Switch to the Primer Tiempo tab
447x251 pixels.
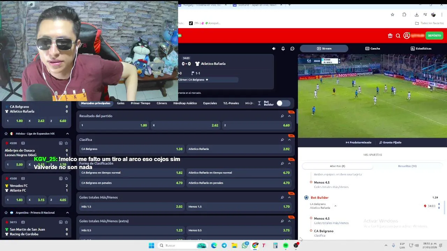pos(140,103)
